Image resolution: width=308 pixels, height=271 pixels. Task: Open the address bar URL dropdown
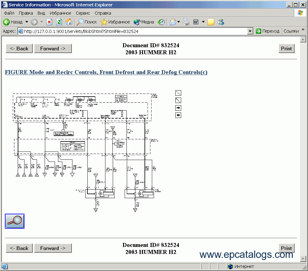[x=250, y=31]
